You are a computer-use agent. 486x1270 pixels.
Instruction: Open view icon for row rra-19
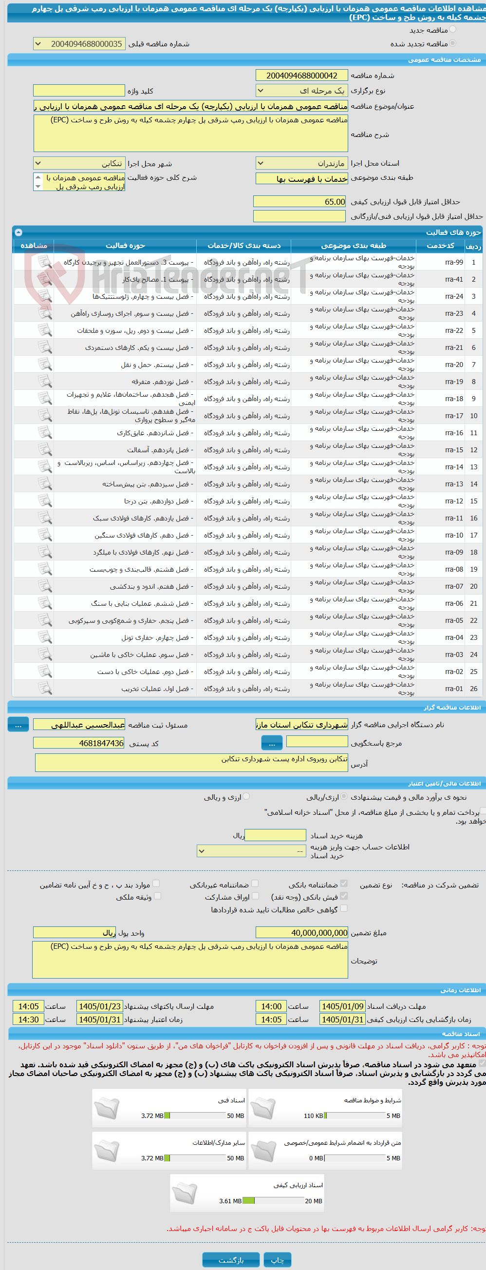tap(45, 382)
